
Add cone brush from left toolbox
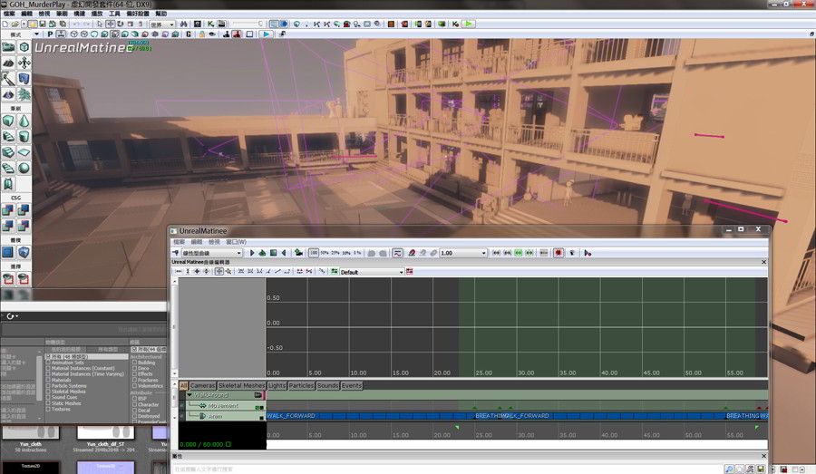(24, 121)
